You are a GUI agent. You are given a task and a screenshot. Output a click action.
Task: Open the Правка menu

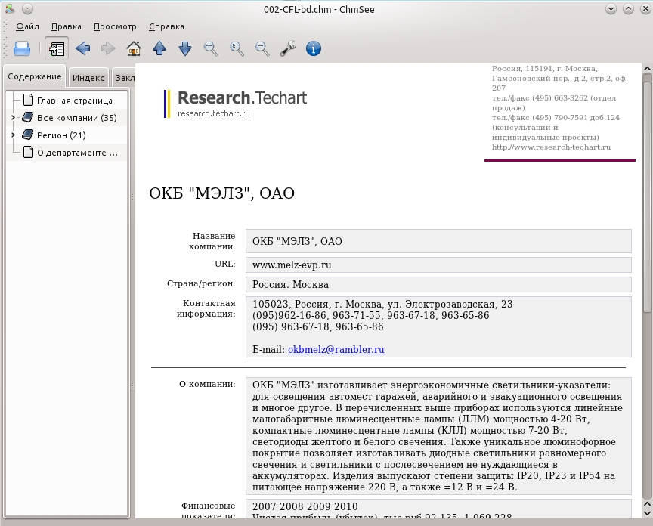coord(67,26)
